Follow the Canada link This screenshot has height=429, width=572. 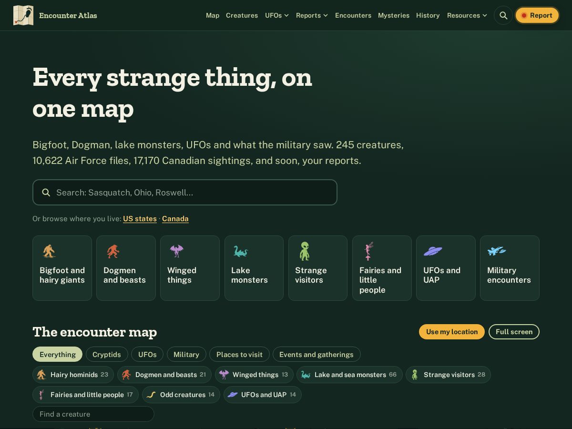click(175, 219)
